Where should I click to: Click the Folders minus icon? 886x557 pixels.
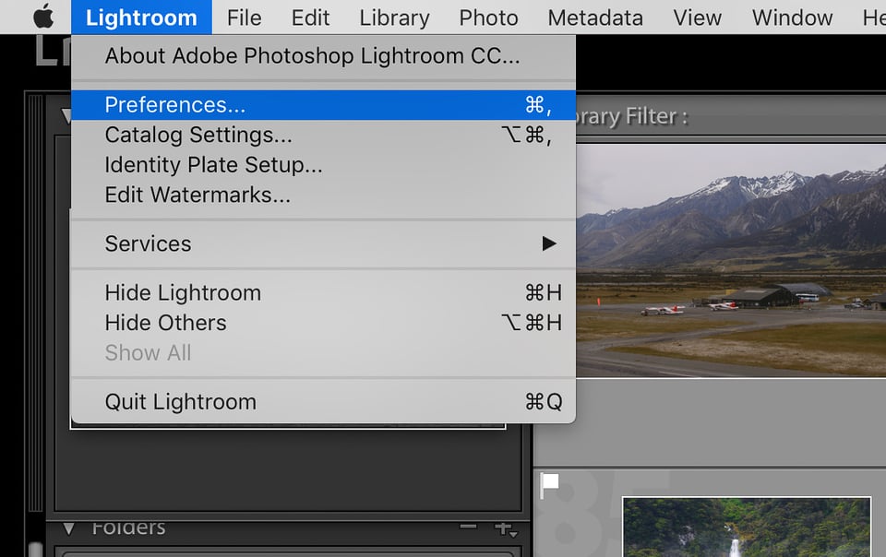468,527
